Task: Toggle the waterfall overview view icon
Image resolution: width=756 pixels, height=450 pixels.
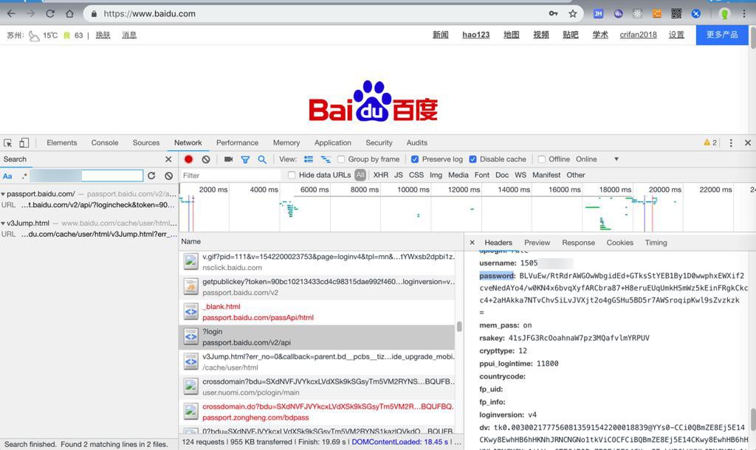Action: [326, 159]
